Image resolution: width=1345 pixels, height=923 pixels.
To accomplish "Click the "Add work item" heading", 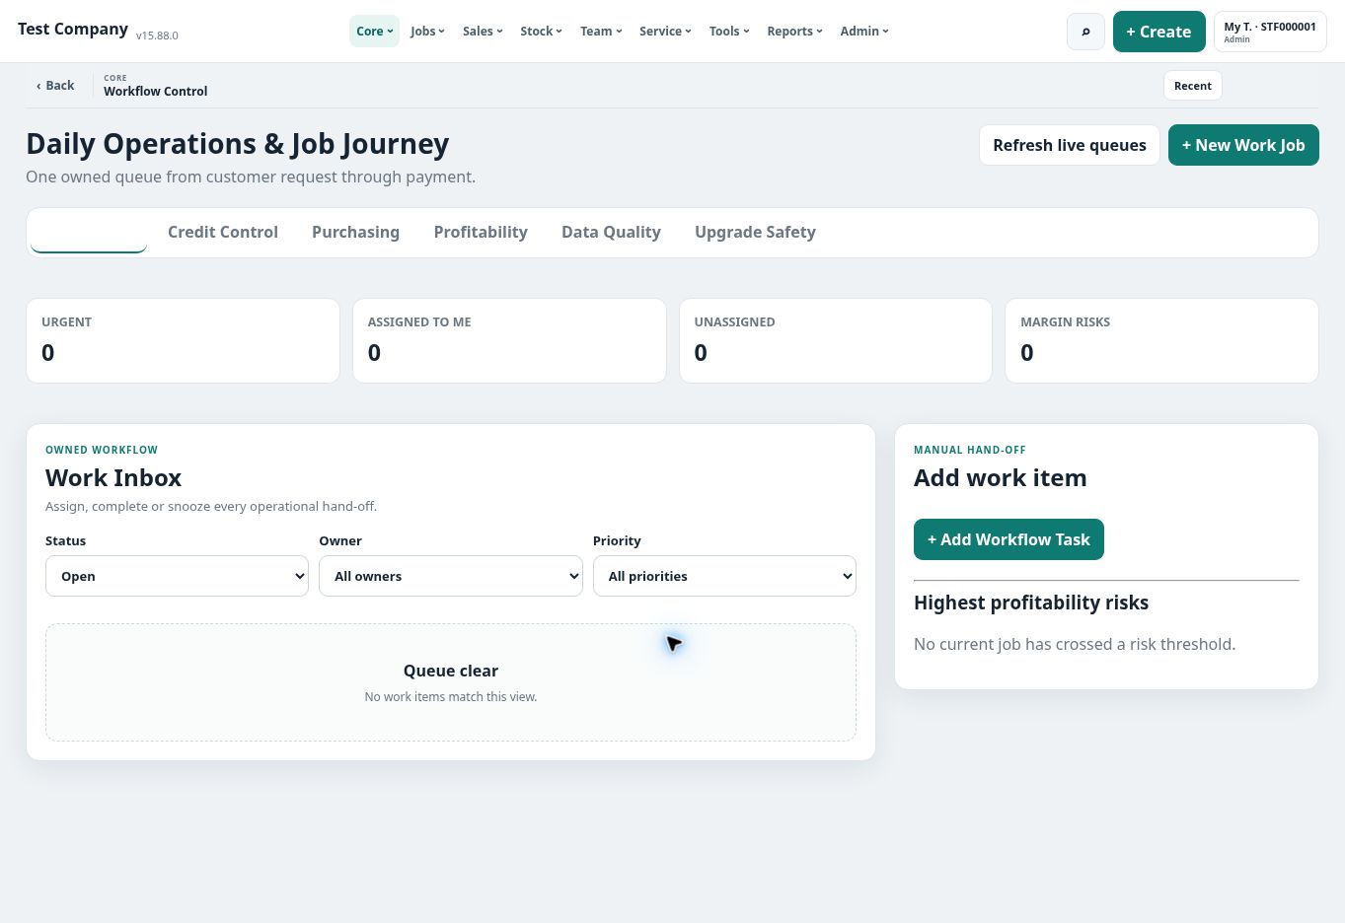I will coord(1000,477).
